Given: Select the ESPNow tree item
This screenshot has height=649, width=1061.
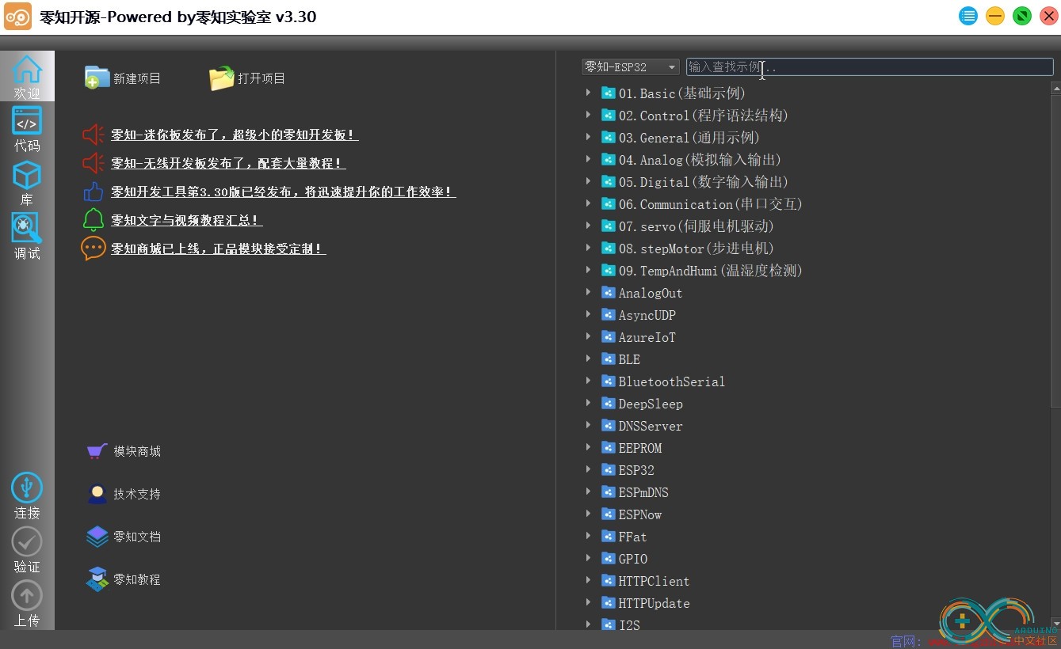Looking at the screenshot, I should [640, 514].
